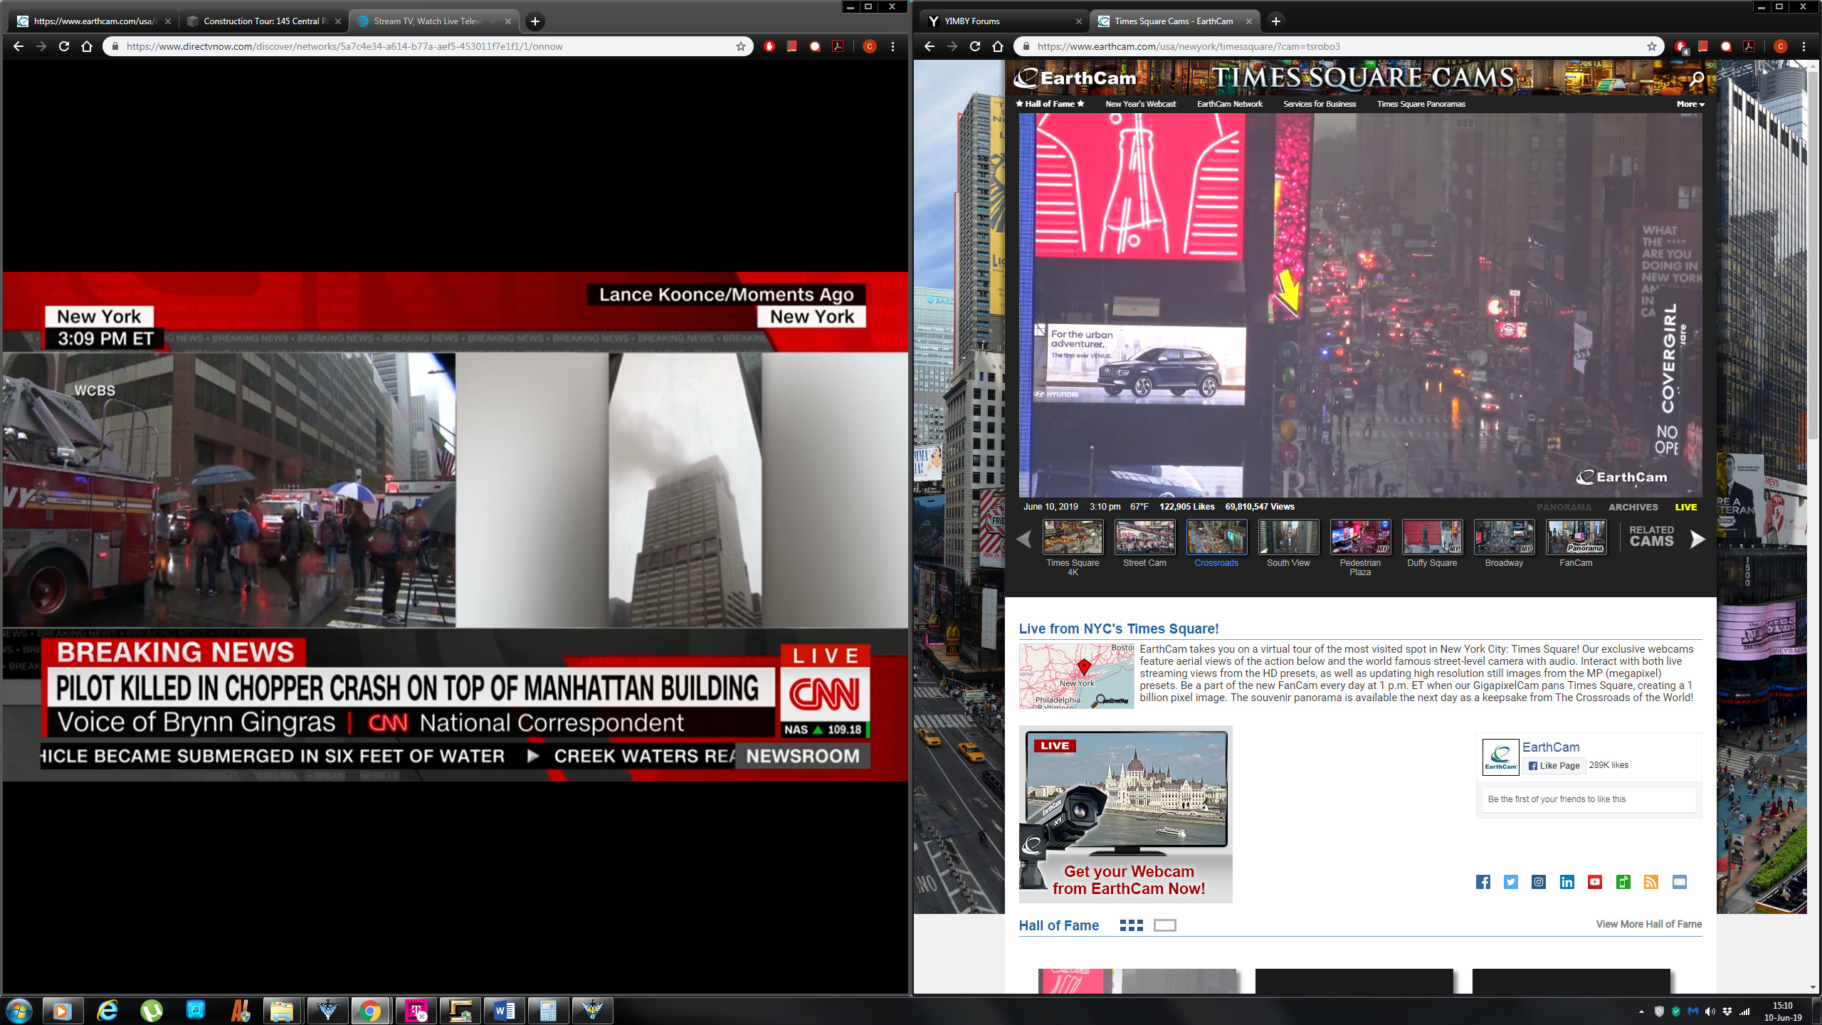Viewport: 1822px width, 1025px height.
Task: Click Dropbox tray icon
Action: [1727, 1011]
